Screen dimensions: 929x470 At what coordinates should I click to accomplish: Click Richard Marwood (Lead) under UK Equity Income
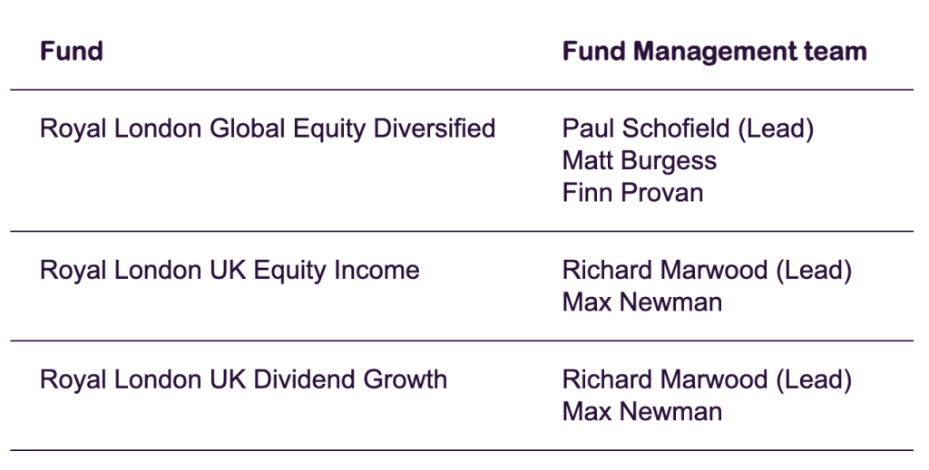click(707, 271)
